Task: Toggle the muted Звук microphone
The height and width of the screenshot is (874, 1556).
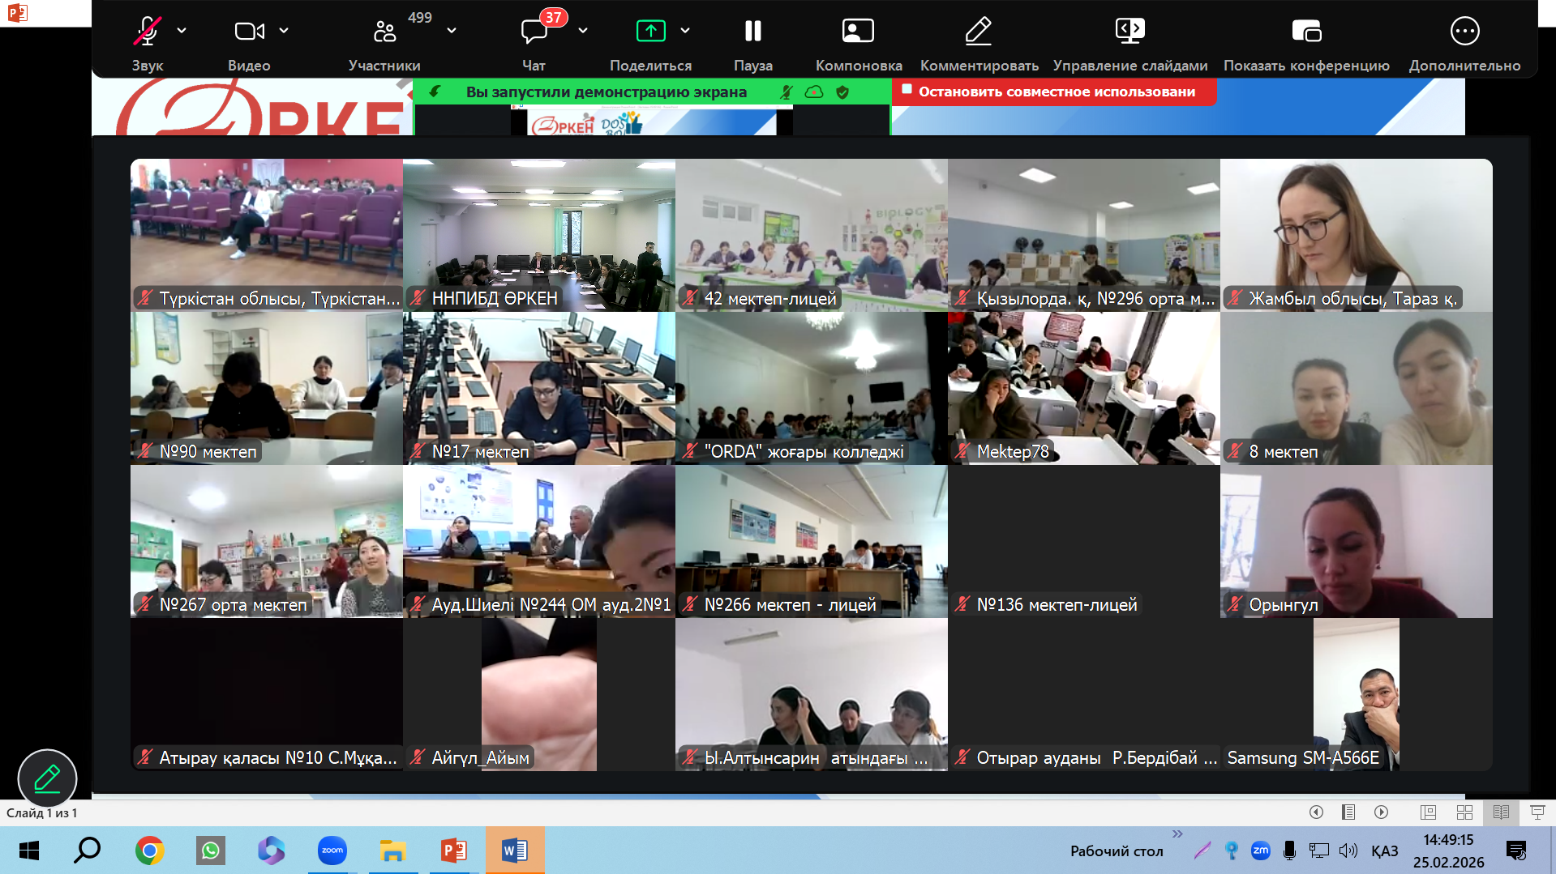Action: (x=147, y=32)
